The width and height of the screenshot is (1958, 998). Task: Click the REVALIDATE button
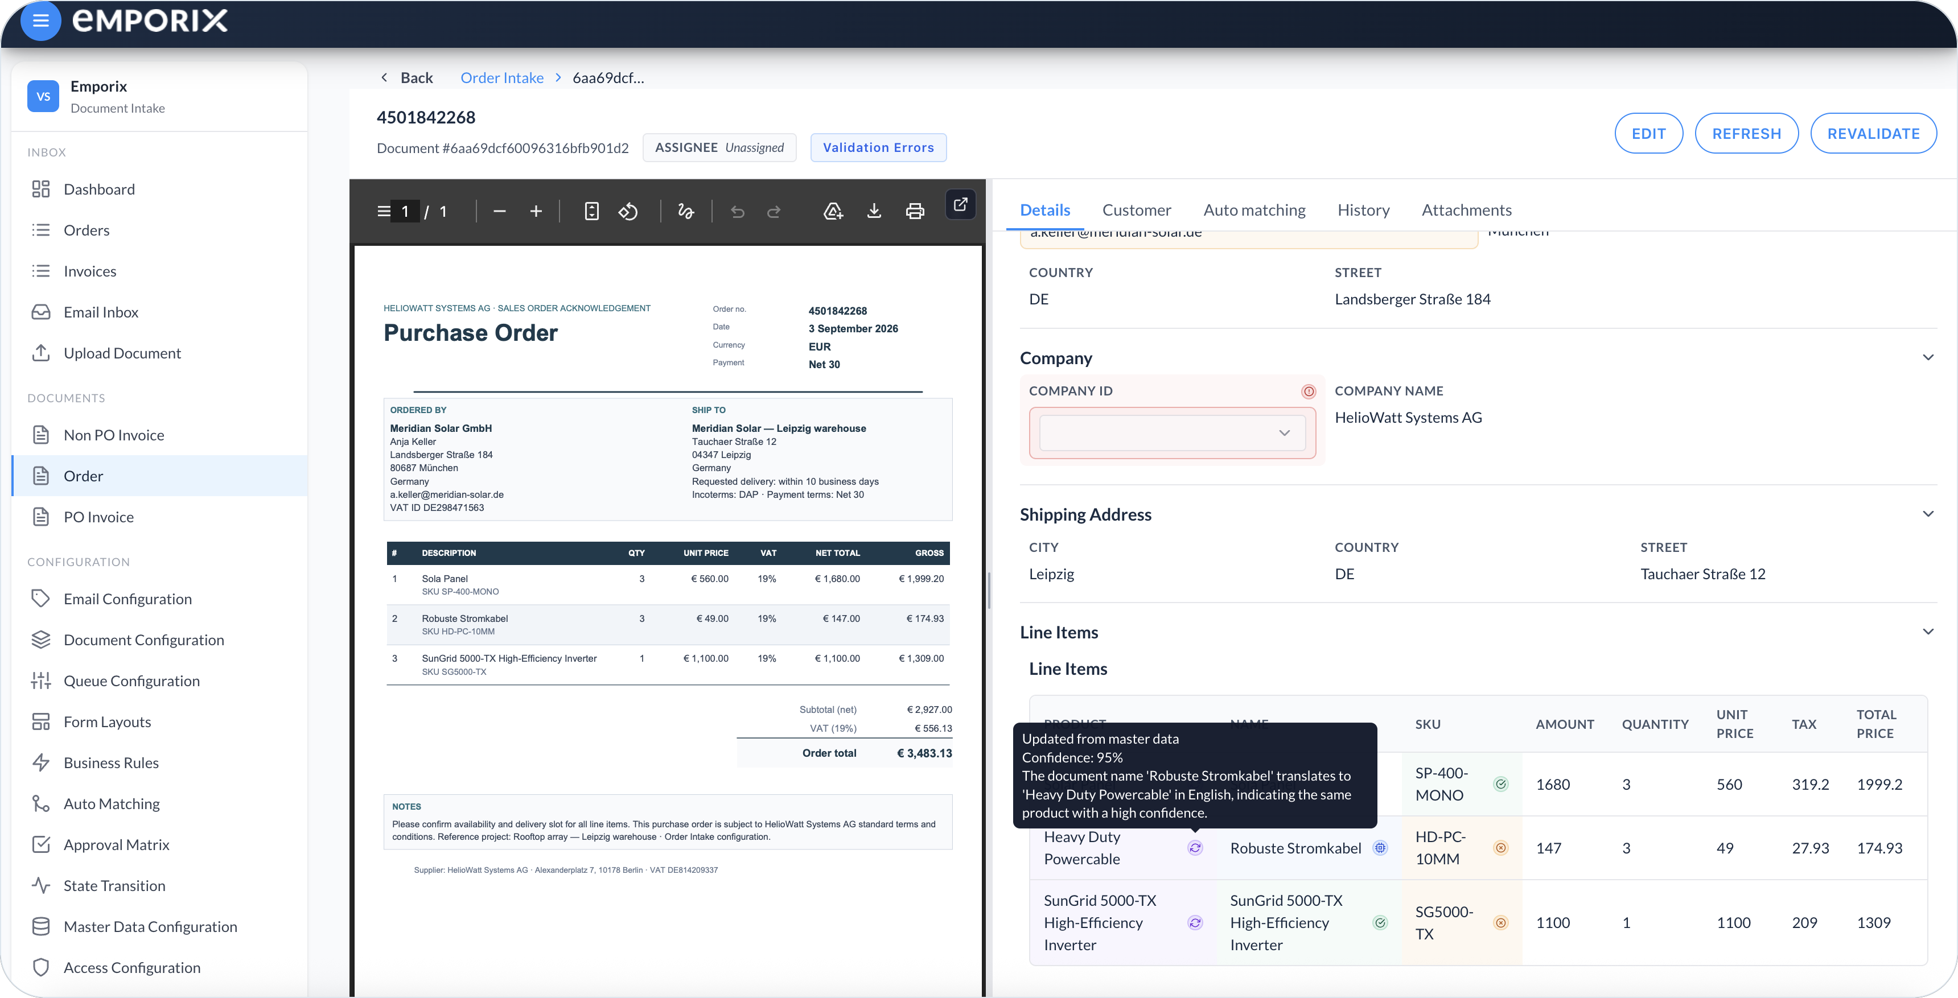(x=1873, y=133)
